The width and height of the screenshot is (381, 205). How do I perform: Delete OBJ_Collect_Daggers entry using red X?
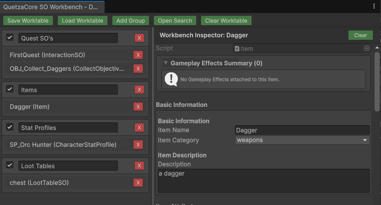[138, 69]
